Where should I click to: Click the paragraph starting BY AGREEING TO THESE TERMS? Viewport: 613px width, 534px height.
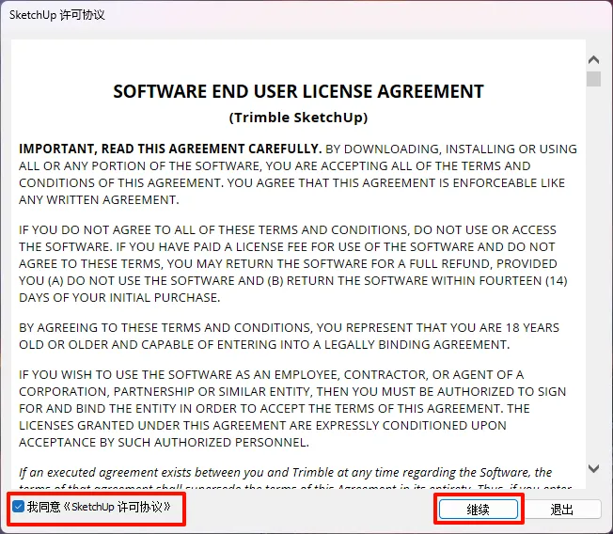click(290, 336)
